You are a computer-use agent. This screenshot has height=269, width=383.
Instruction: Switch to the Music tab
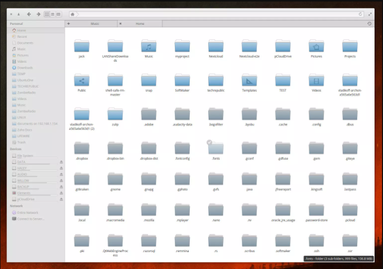click(x=95, y=24)
